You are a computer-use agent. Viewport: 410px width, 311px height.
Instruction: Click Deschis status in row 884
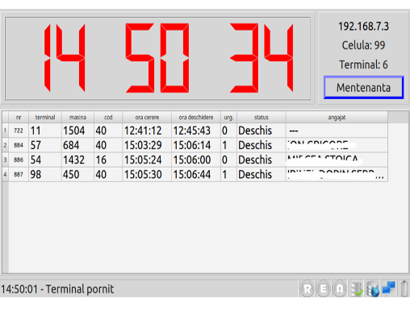[261, 145]
